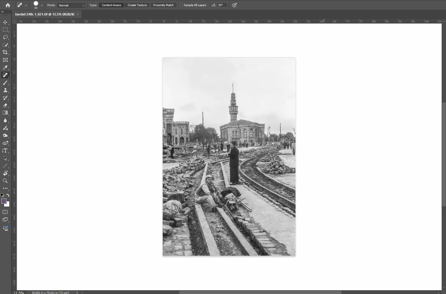
Task: Click the angle value field 35°
Action: [x=222, y=5]
